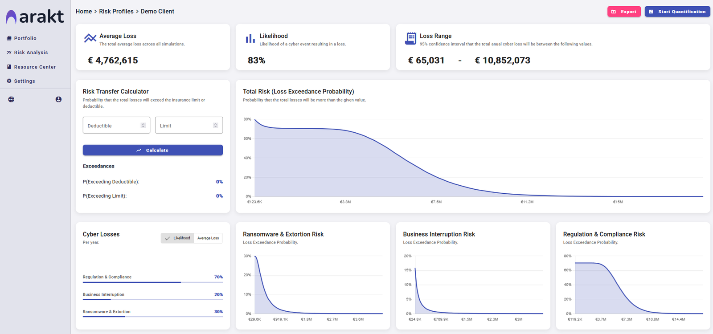713x334 pixels.
Task: Click the Loss Range receipt icon
Action: click(x=410, y=39)
